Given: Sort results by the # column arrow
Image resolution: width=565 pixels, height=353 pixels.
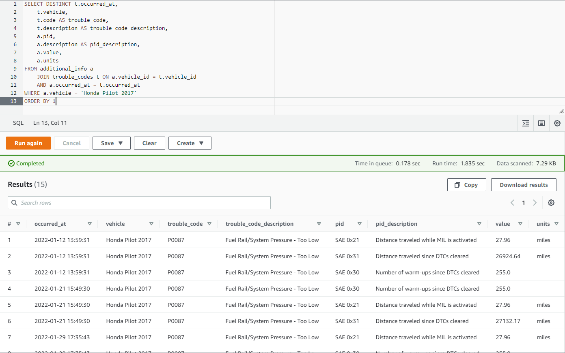Looking at the screenshot, I should click(18, 224).
